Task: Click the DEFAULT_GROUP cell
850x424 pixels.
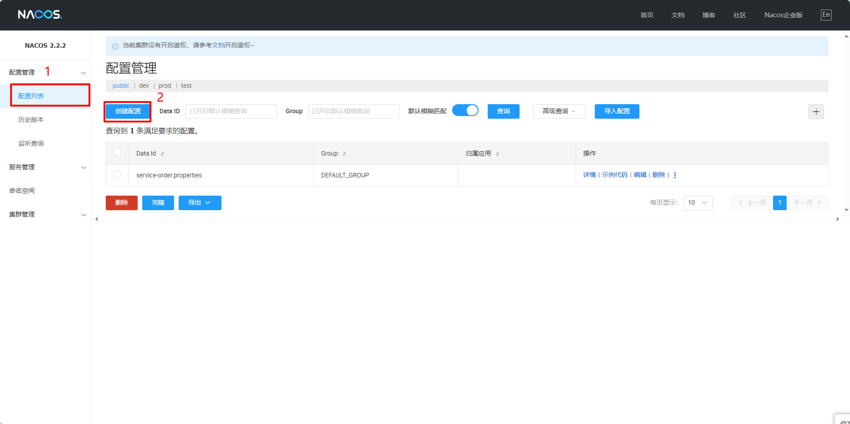Action: coord(386,175)
